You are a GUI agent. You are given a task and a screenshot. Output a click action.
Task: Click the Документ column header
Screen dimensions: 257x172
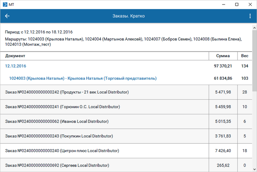click(x=15, y=56)
